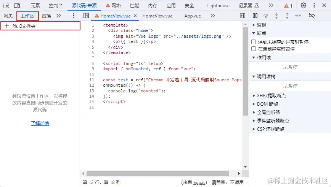Step out of current function
331x187 pixels.
point(287,16)
